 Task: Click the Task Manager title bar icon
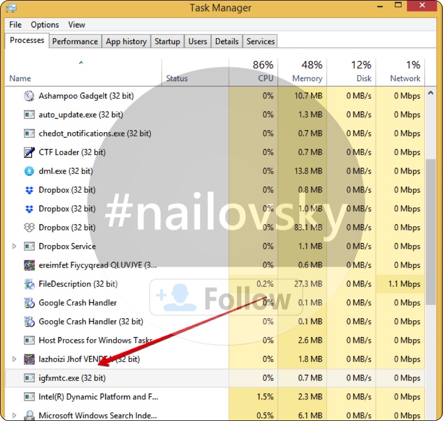pyautogui.click(x=9, y=8)
